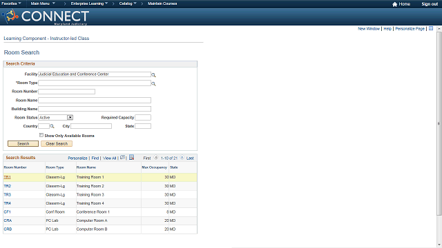
Task: Sort by State column header
Action: 174,167
